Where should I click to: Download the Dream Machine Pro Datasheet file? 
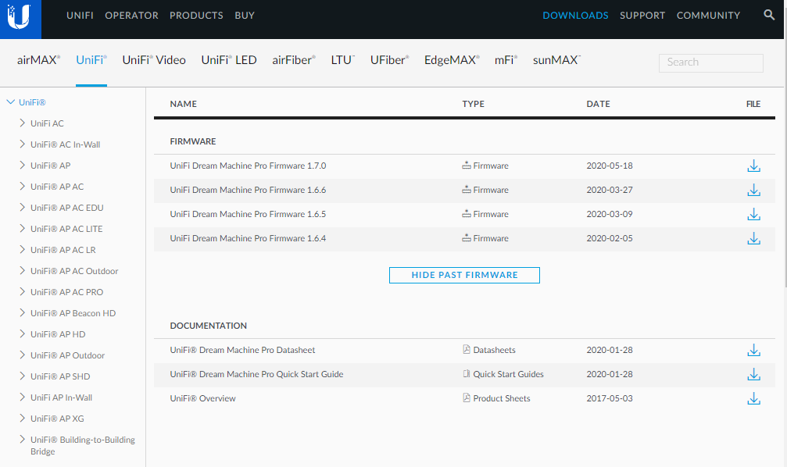[x=753, y=351]
